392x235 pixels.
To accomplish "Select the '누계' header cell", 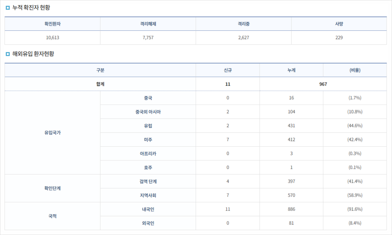I will (291, 70).
